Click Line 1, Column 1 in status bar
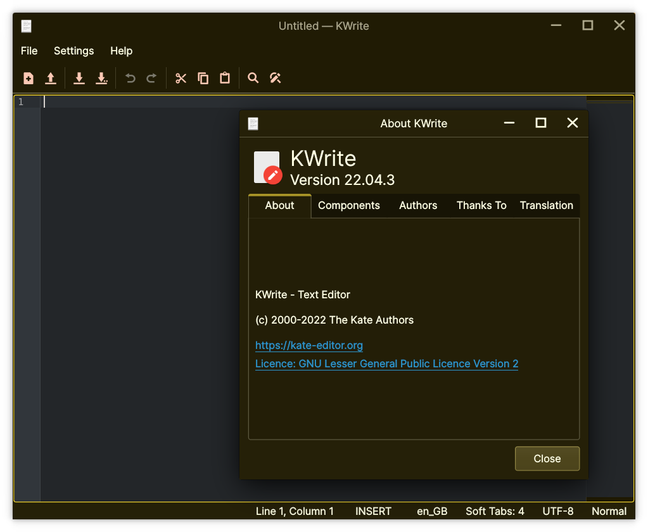The height and width of the screenshot is (532, 648). pos(295,511)
